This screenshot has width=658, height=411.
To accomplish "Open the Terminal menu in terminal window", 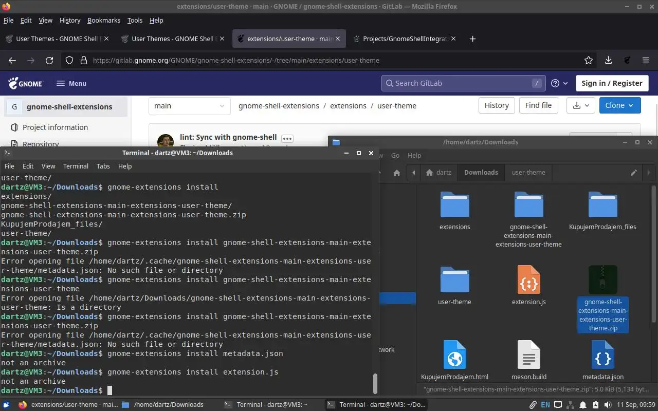I will [76, 166].
